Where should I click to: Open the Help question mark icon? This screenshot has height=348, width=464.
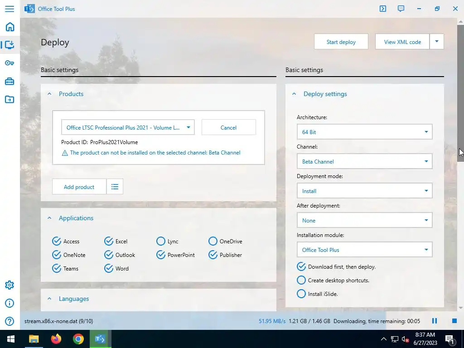pyautogui.click(x=10, y=321)
